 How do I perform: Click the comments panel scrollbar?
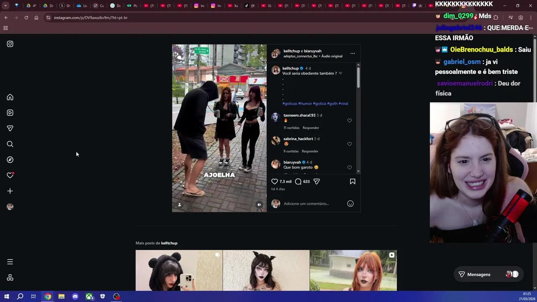358,78
